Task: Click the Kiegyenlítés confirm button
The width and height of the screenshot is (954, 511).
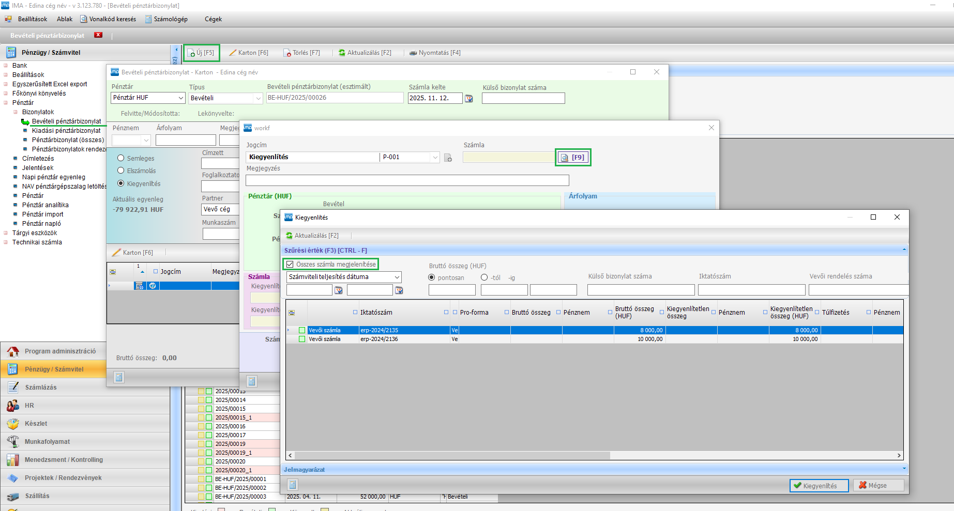Action: [x=819, y=486]
